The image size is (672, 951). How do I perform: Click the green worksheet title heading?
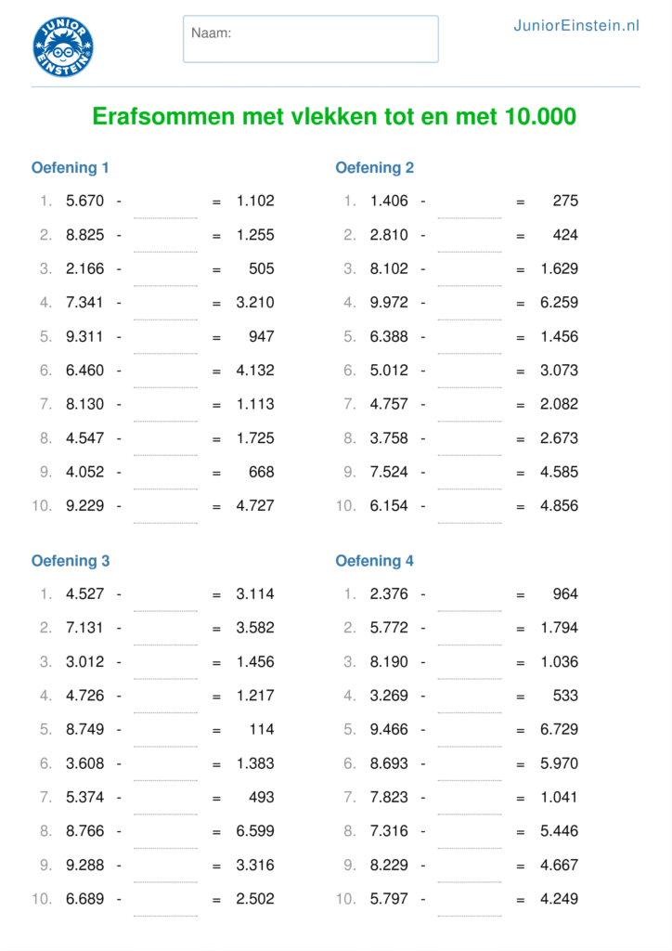334,117
